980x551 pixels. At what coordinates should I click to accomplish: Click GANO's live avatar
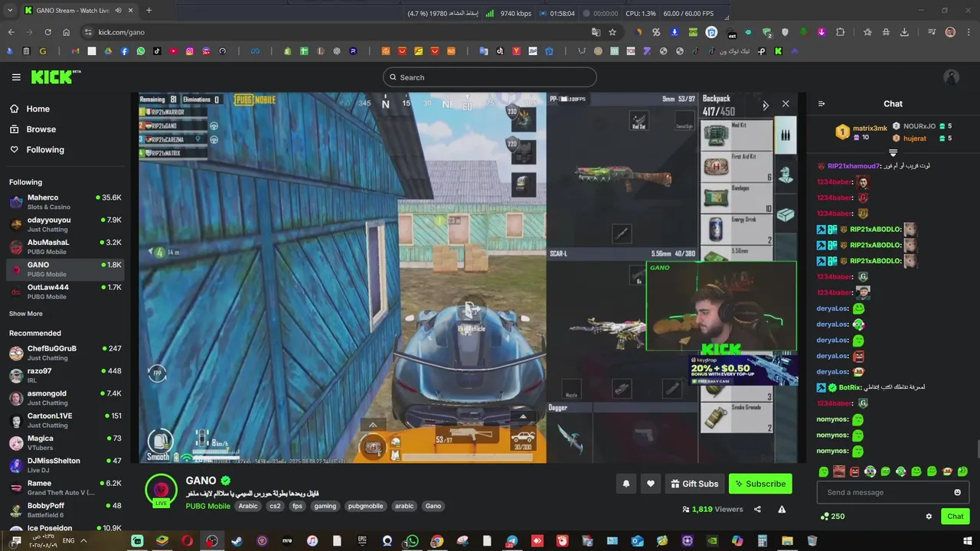[161, 491]
